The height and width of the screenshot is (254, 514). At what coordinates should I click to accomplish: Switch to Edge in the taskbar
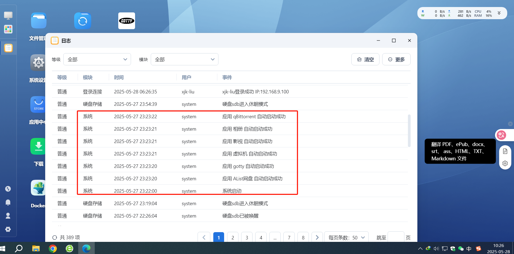point(86,248)
